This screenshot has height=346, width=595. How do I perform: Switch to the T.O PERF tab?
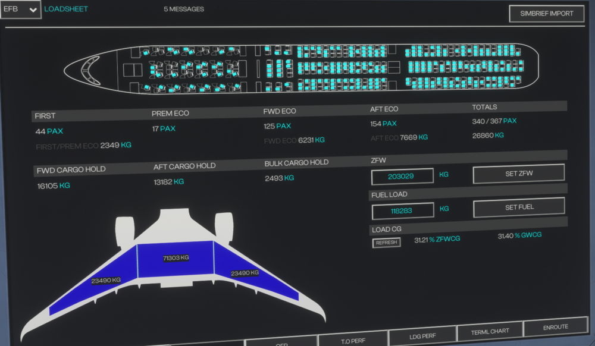[352, 338]
